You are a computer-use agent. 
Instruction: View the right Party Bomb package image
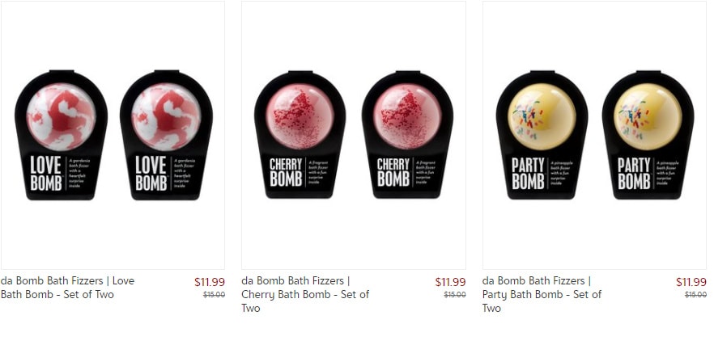[648, 135]
